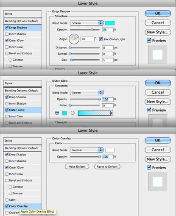Viewport: 176px width, 216px height.
Task: Click the white Color Overlay color swatch
Action: pyautogui.click(x=110, y=150)
